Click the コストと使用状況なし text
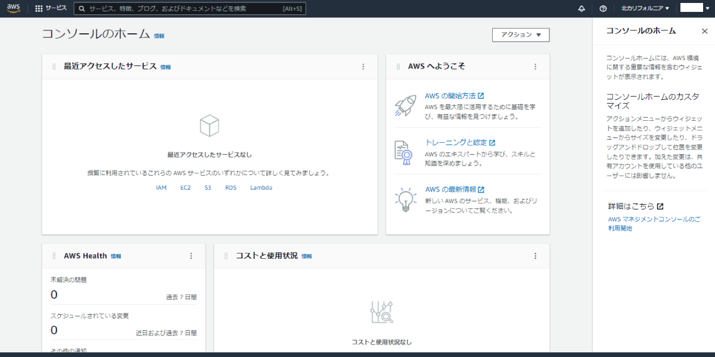The height and width of the screenshot is (357, 715). click(381, 342)
